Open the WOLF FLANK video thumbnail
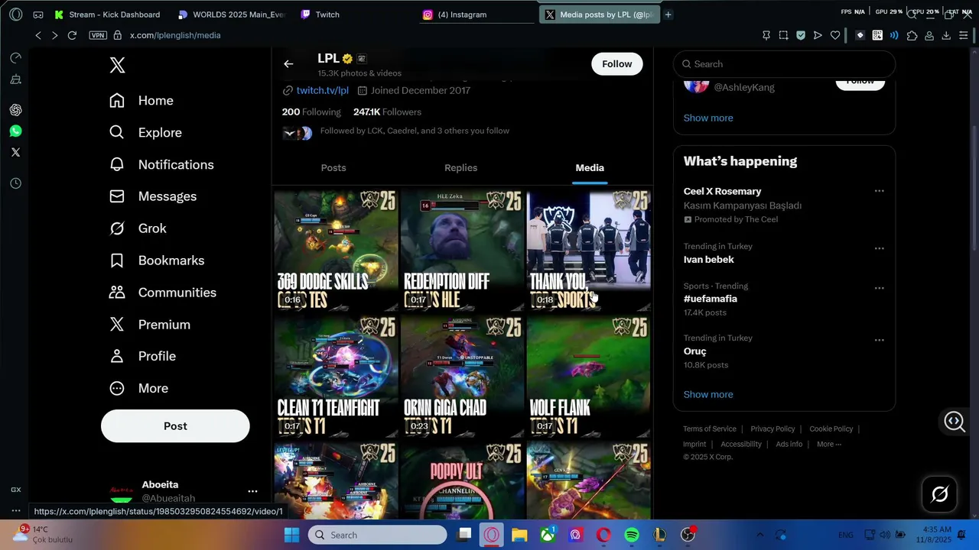This screenshot has height=550, width=979. 589,377
